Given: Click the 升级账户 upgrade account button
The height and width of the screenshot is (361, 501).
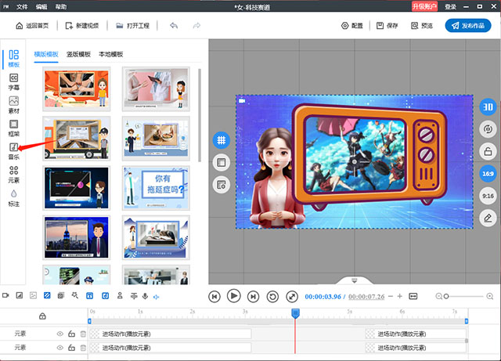Looking at the screenshot, I should tap(424, 6).
